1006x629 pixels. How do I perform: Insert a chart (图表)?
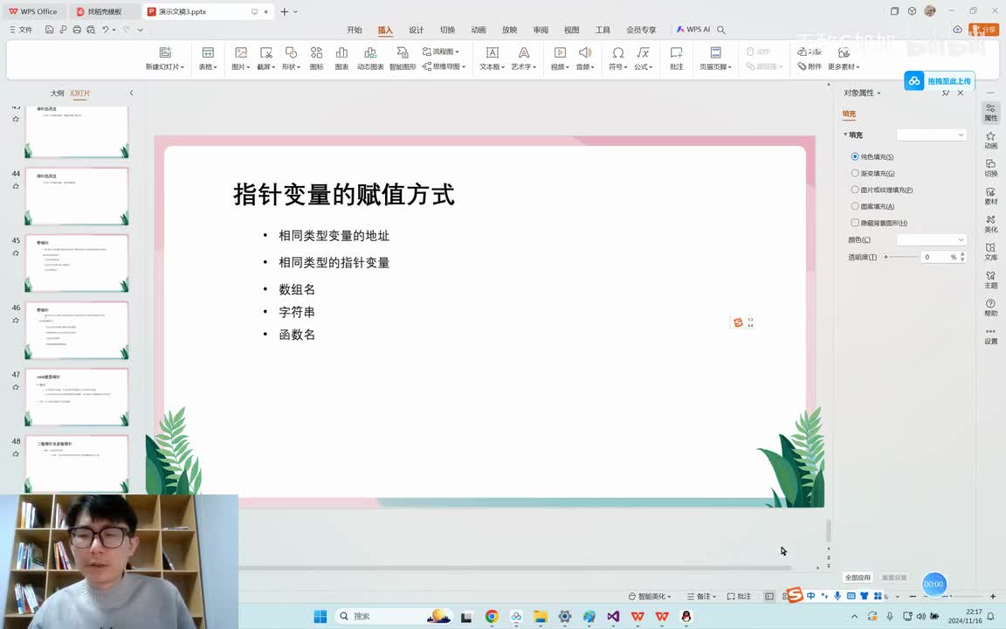(342, 58)
